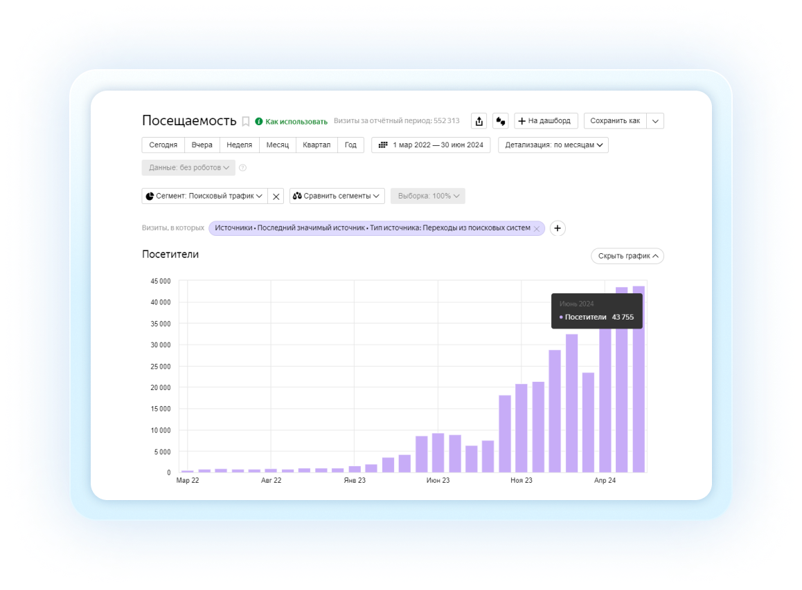Click the 45 000 y-axis label
Screen dimensions: 802x590
tap(161, 281)
